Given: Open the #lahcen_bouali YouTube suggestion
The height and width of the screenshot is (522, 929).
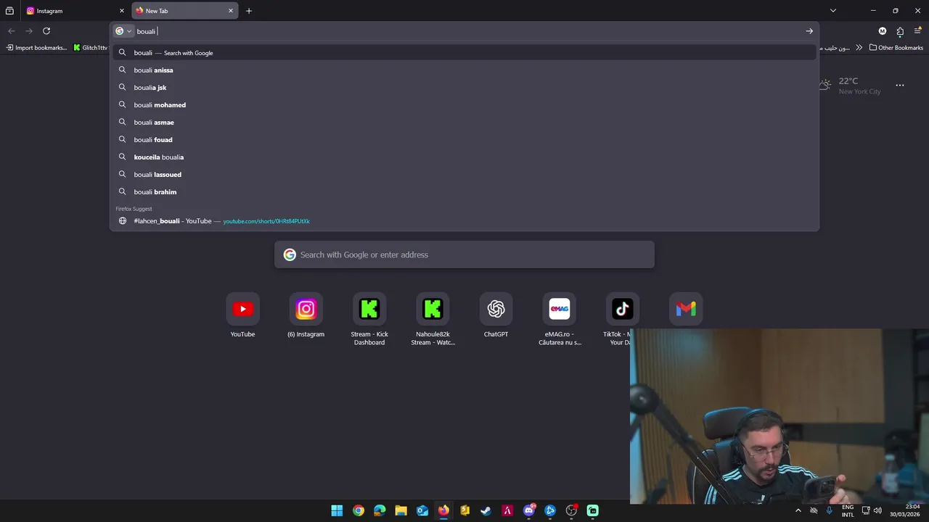Looking at the screenshot, I should 464,221.
